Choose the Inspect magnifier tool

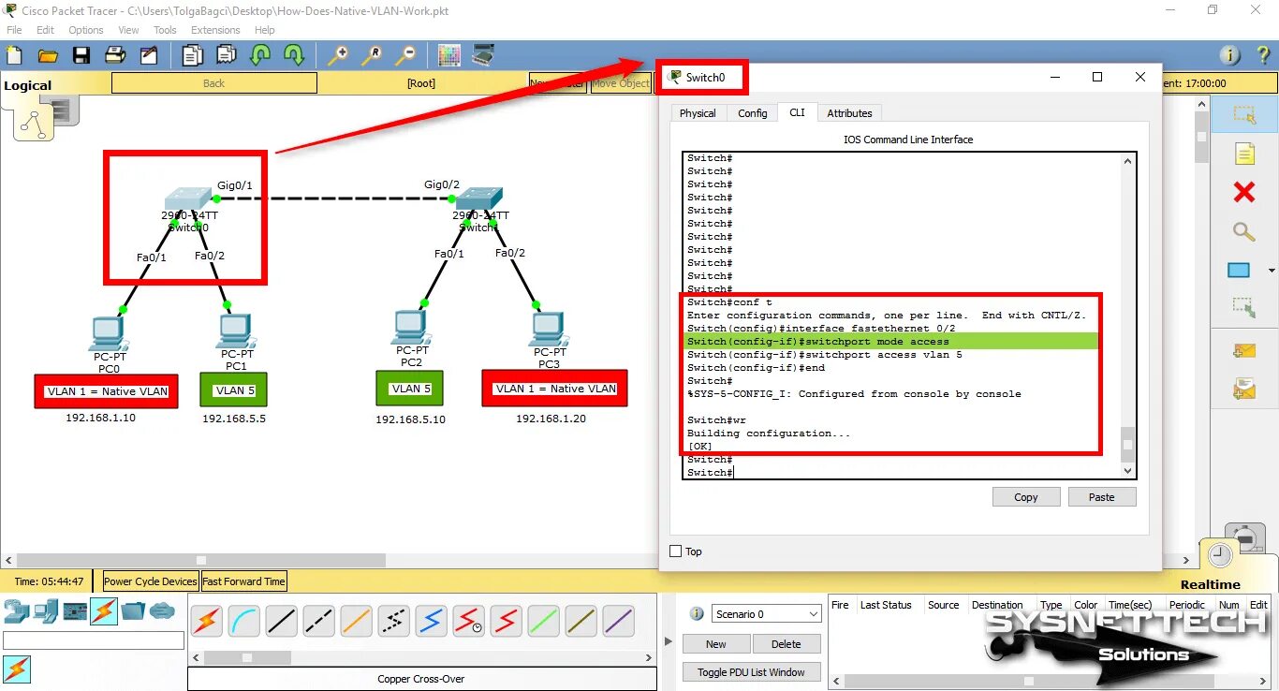pyautogui.click(x=1243, y=231)
